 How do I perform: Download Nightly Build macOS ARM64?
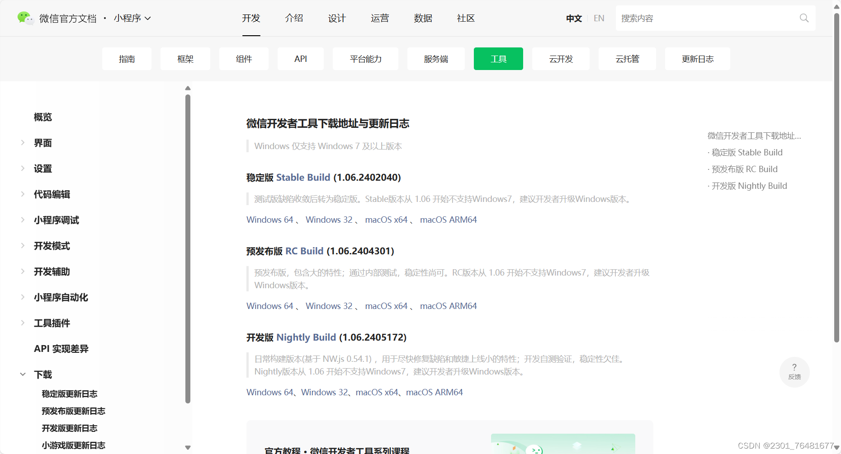click(x=435, y=392)
